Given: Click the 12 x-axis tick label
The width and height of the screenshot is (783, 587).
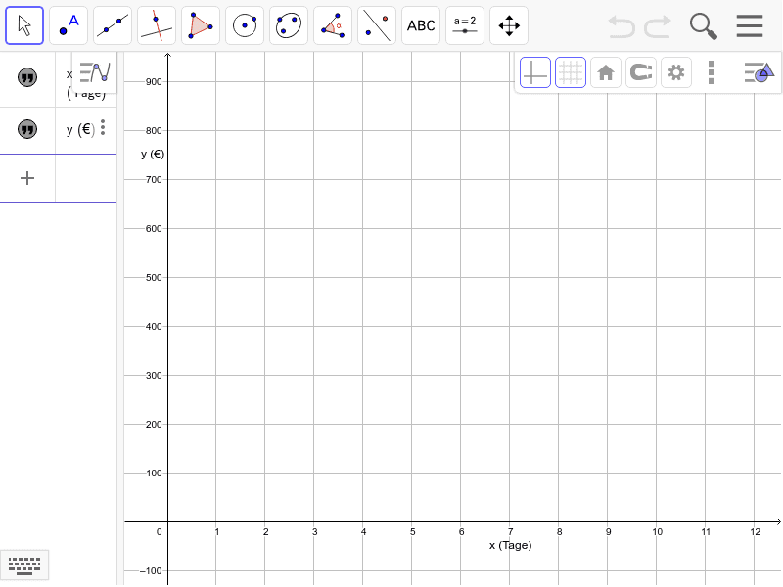Looking at the screenshot, I should click(755, 532).
